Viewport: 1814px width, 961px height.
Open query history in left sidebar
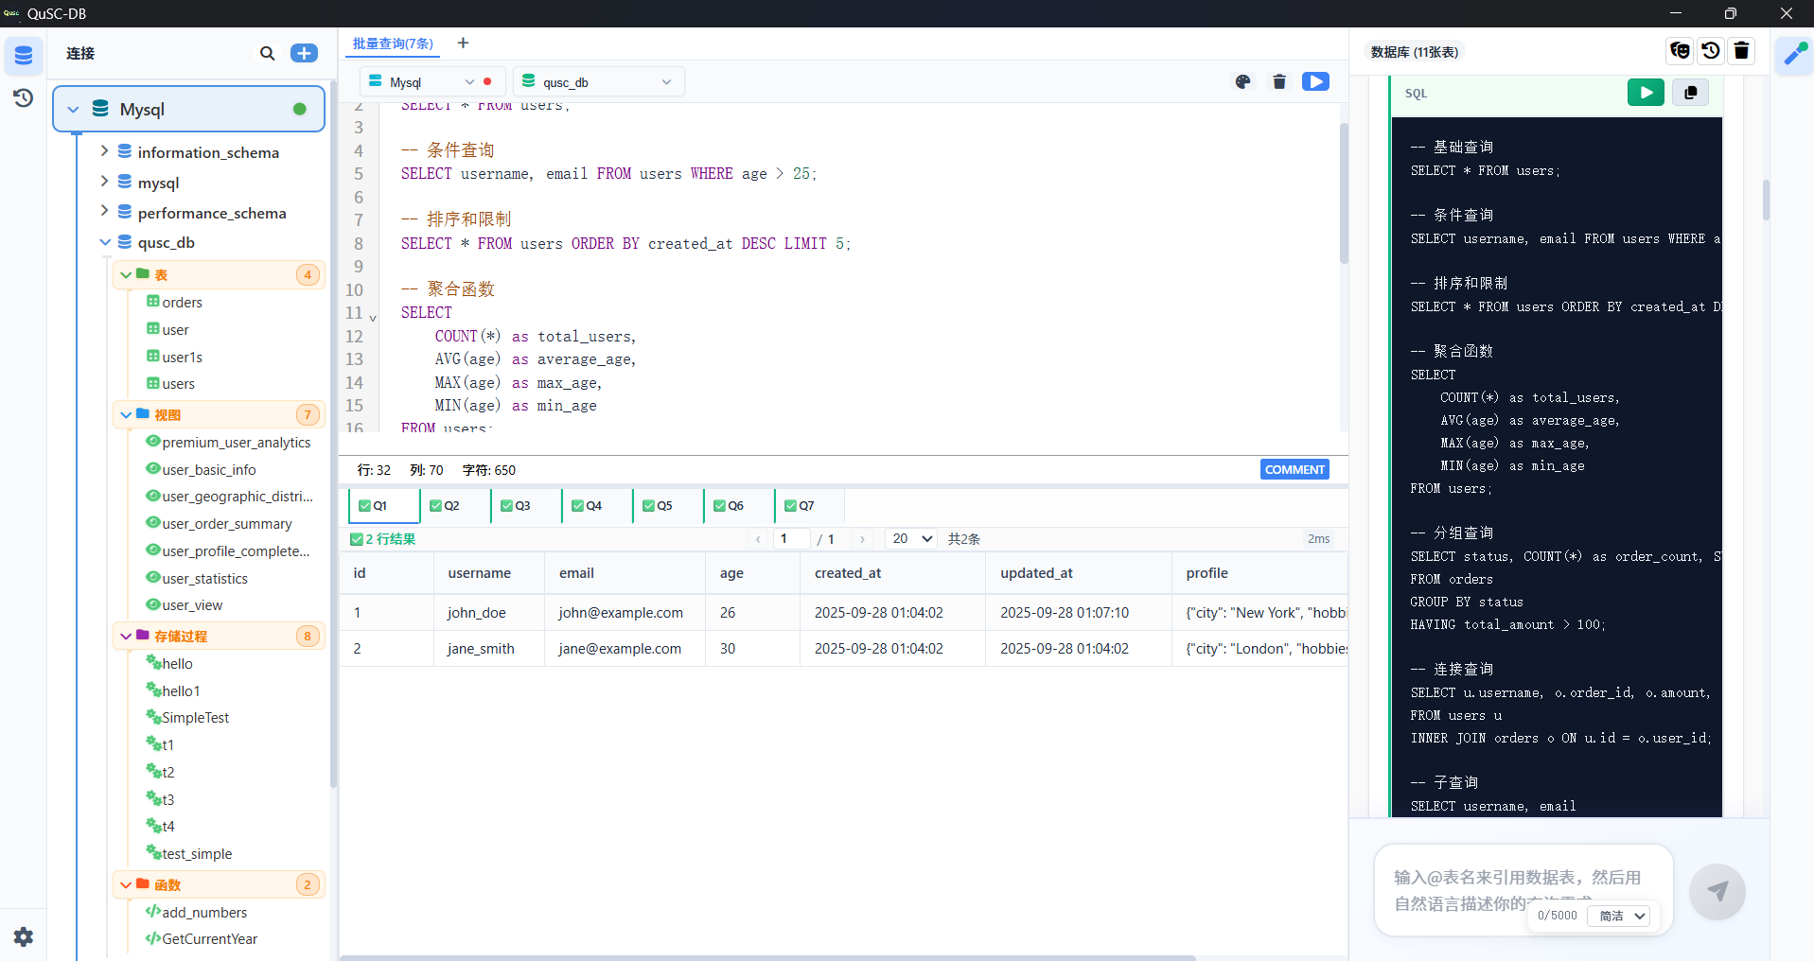pyautogui.click(x=23, y=97)
